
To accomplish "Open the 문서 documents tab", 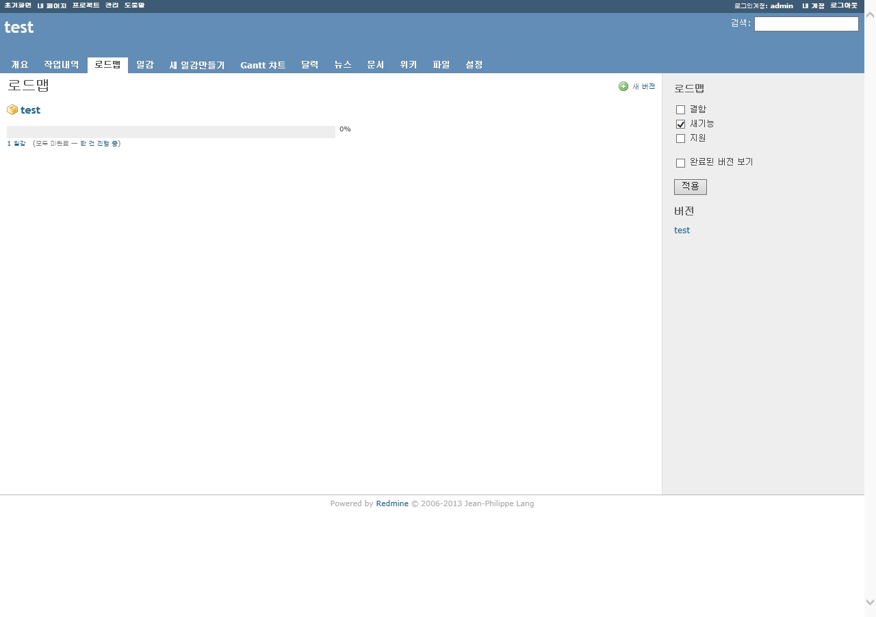I will (x=376, y=65).
